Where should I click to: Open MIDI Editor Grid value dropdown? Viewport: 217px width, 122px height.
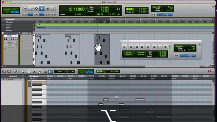point(119,72)
